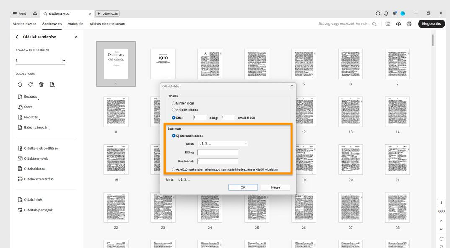
Task: Open the hamburger Menü button
Action: tap(20, 13)
